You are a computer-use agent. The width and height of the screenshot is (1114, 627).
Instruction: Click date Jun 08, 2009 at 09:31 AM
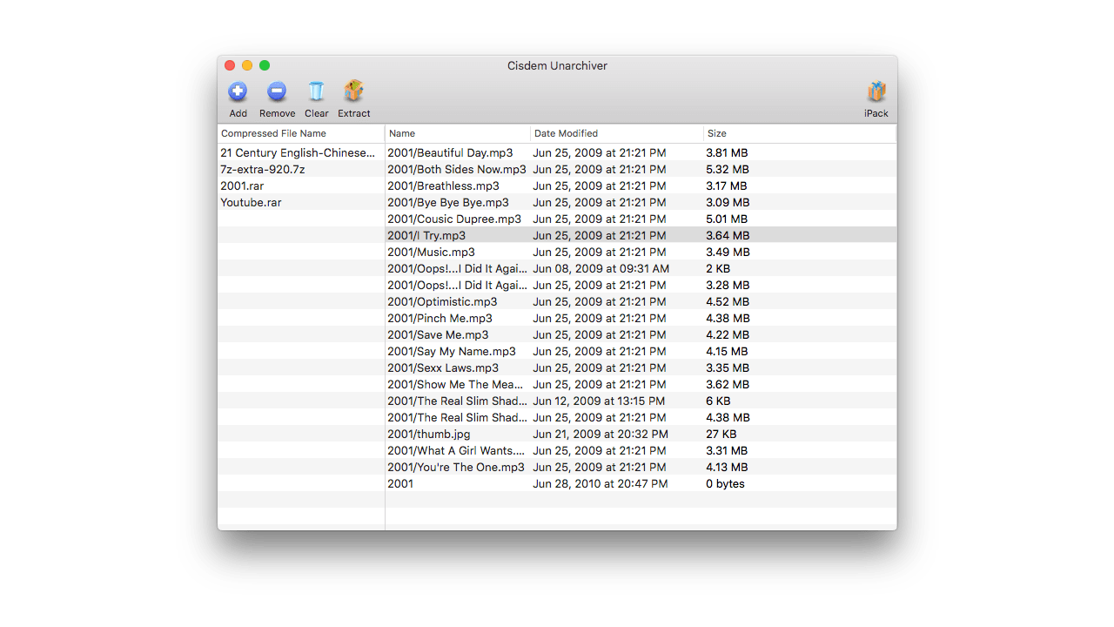pos(601,268)
